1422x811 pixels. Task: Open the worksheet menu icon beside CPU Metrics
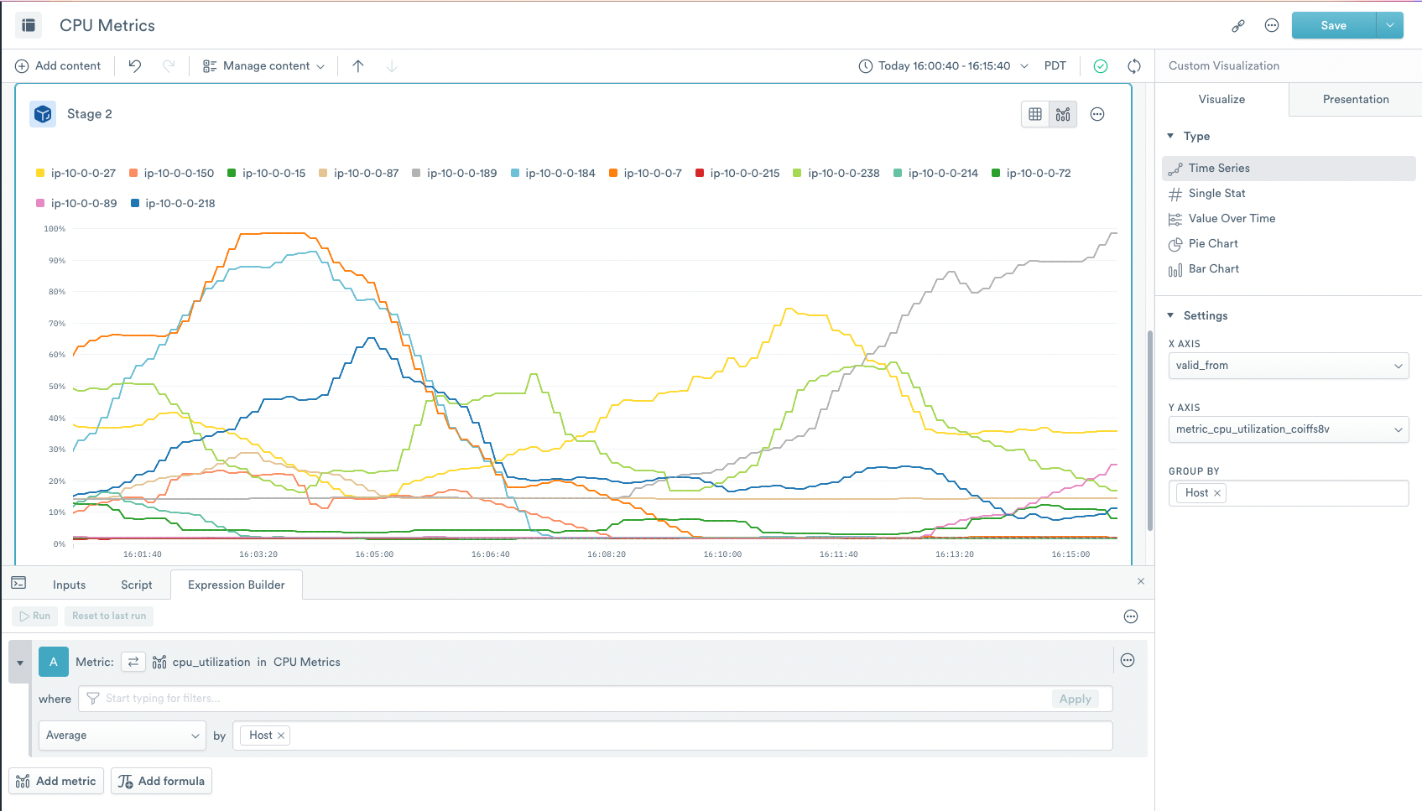[29, 25]
